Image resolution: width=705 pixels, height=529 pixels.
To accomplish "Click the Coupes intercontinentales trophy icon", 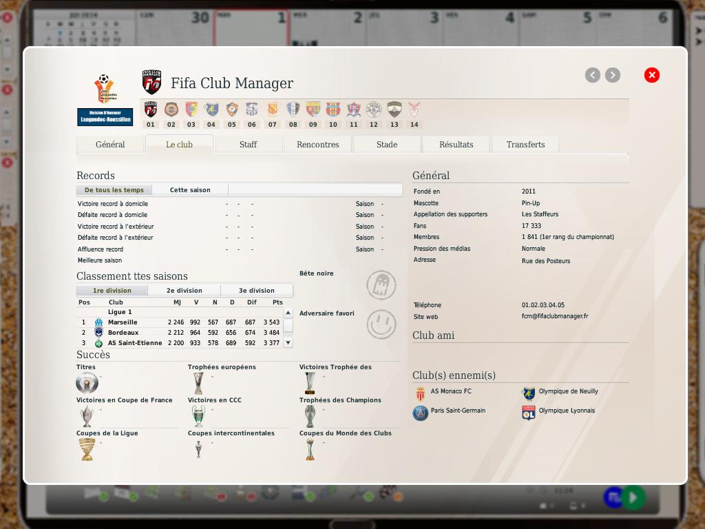I will 198,449.
